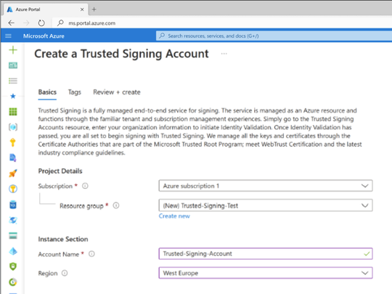Click the Search resources, services, and docs box
The width and height of the screenshot is (392, 294).
click(x=274, y=36)
